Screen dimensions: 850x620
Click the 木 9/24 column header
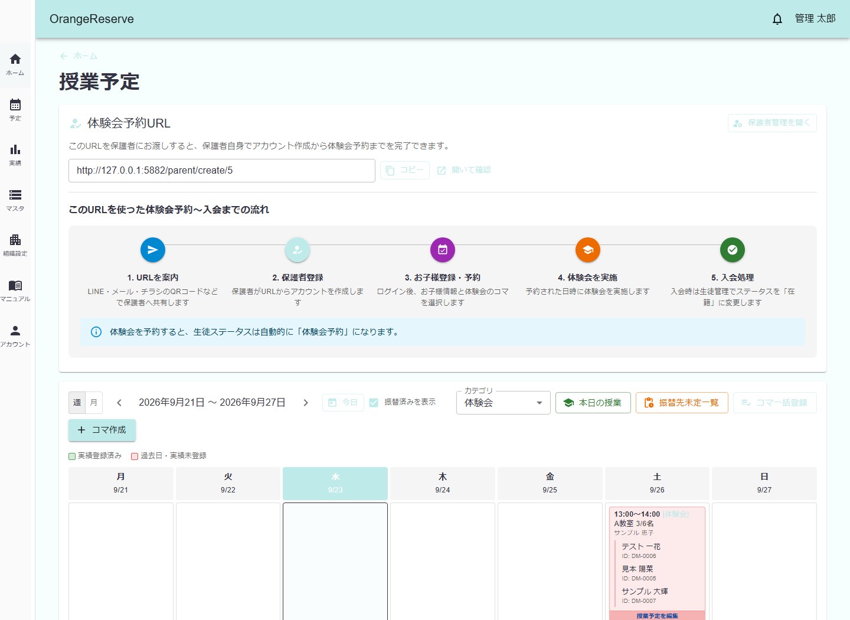pos(443,483)
